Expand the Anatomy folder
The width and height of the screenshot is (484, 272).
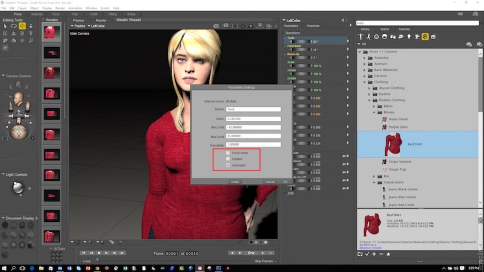click(x=364, y=58)
